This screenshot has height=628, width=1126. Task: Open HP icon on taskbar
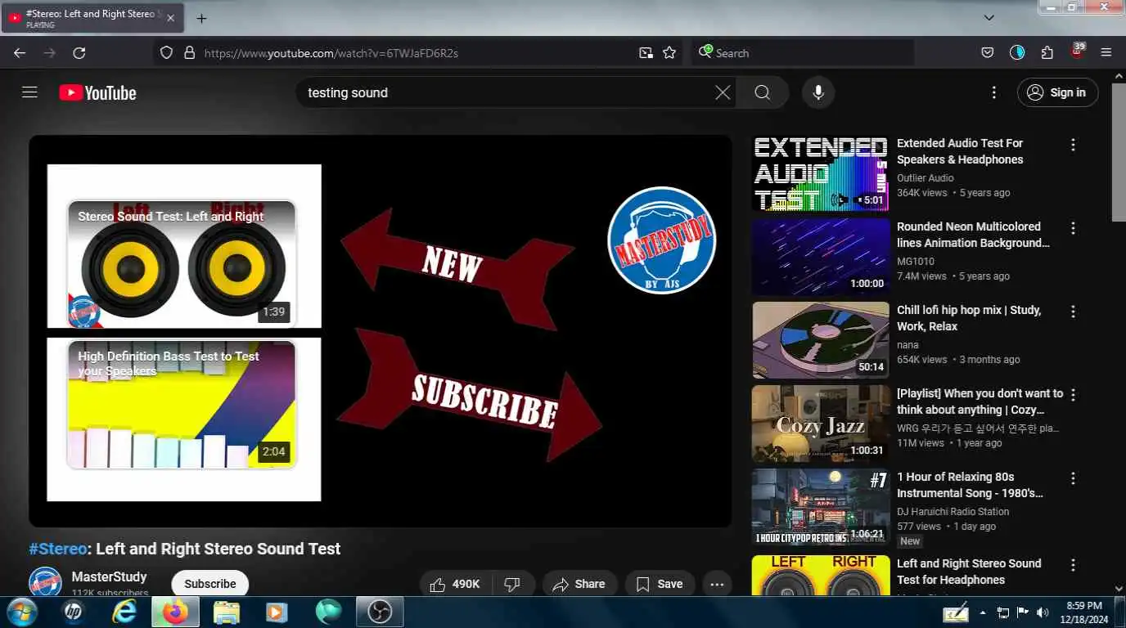tap(74, 612)
